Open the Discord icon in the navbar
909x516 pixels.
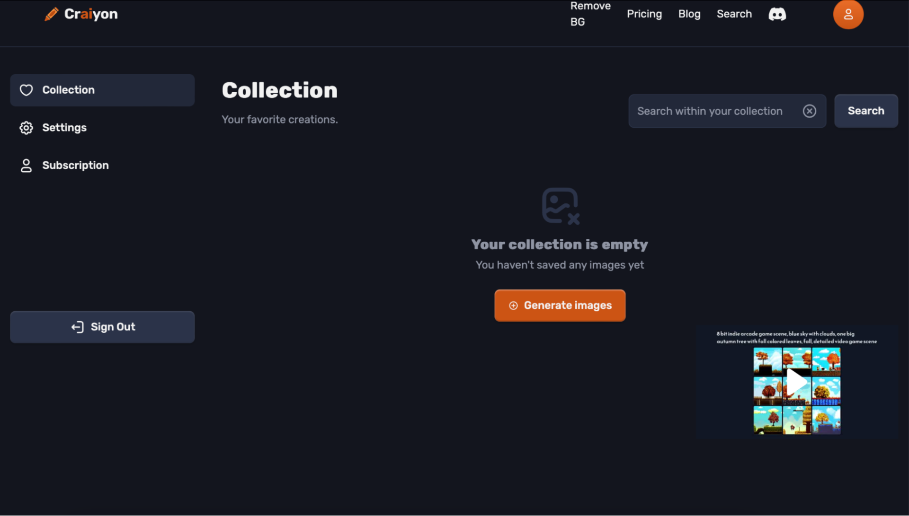(777, 14)
